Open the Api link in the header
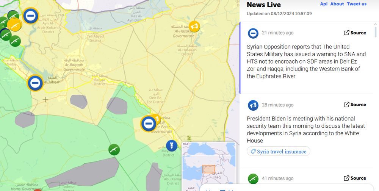The image size is (379, 191). click(x=324, y=4)
